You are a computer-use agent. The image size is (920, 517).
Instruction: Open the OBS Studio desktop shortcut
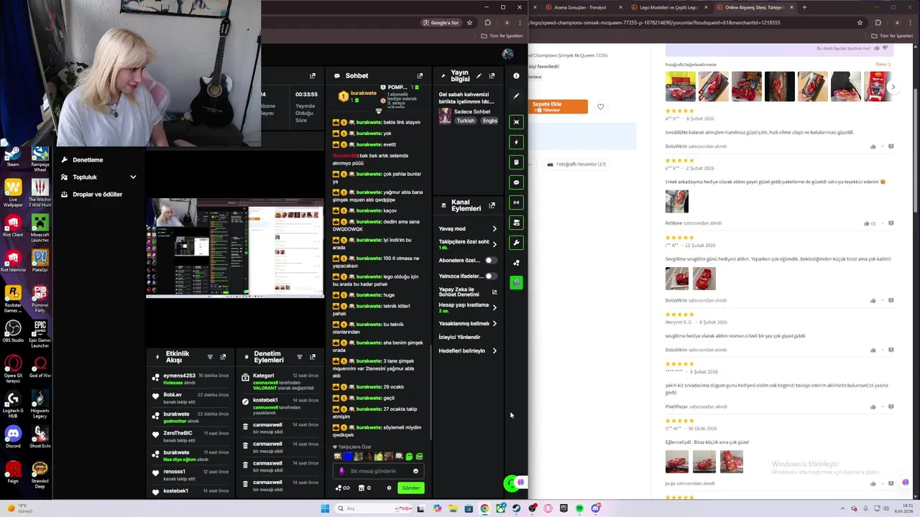coord(13,331)
